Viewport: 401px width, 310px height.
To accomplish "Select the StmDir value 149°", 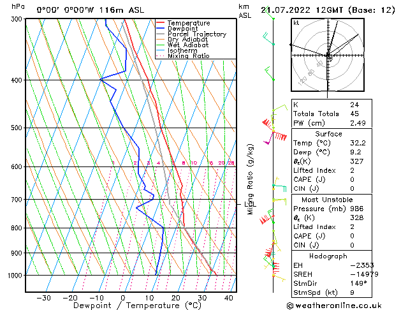I will [x=358, y=283].
